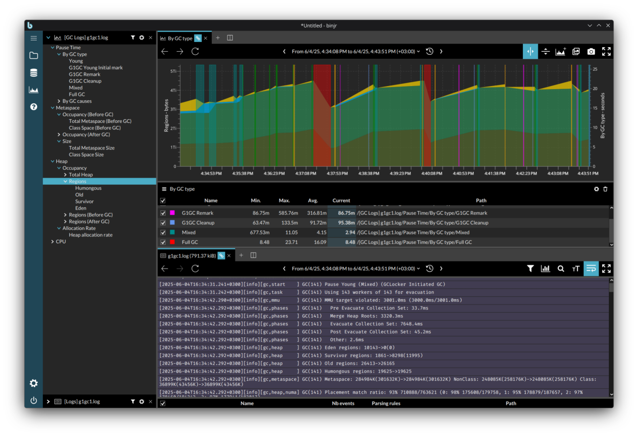Click the red Full GC color swatch

(x=172, y=242)
